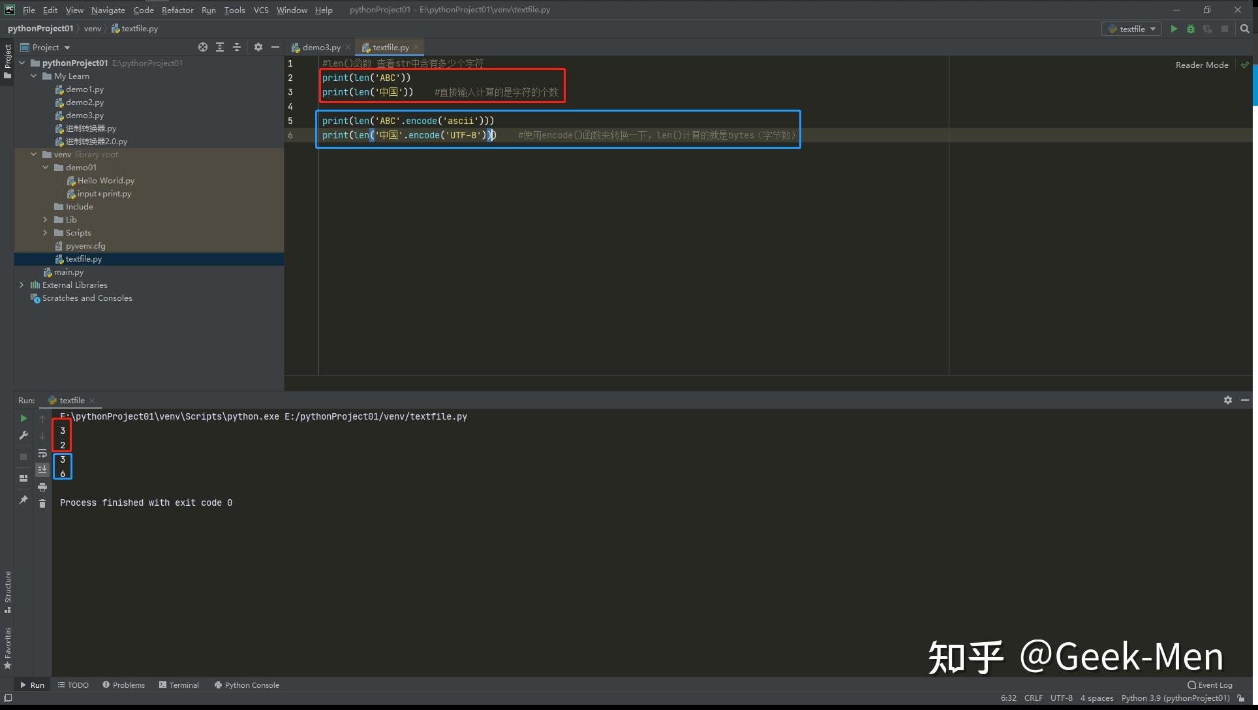Screen dimensions: 1258x710
Task: Collapse all nodes in the Project tree
Action: (237, 47)
